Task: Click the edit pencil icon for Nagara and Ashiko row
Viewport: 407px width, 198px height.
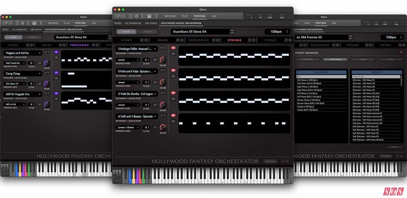Action: 40,63
